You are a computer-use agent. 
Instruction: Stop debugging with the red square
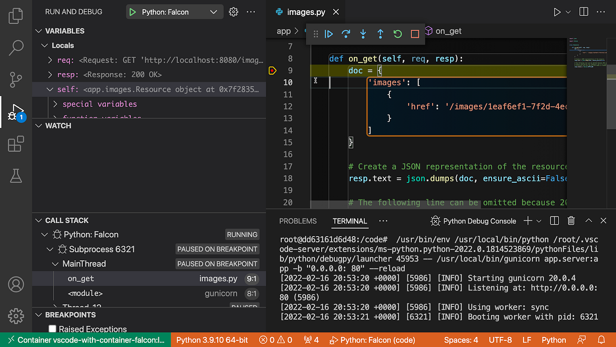415,34
